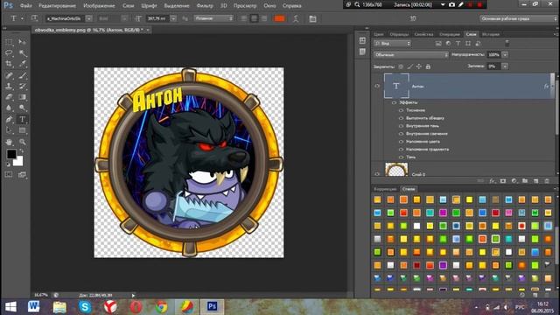
Task: Select the Rectangle shape tool
Action: tap(22, 130)
